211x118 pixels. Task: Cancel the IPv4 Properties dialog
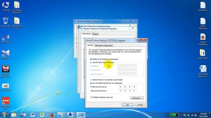[140, 105]
